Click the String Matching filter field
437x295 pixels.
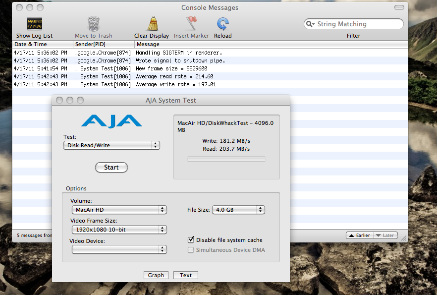tap(354, 24)
